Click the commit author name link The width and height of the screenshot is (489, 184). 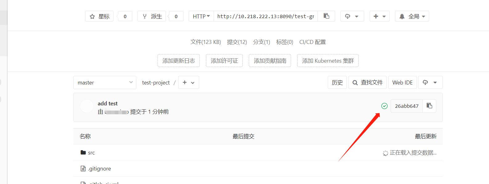(117, 112)
